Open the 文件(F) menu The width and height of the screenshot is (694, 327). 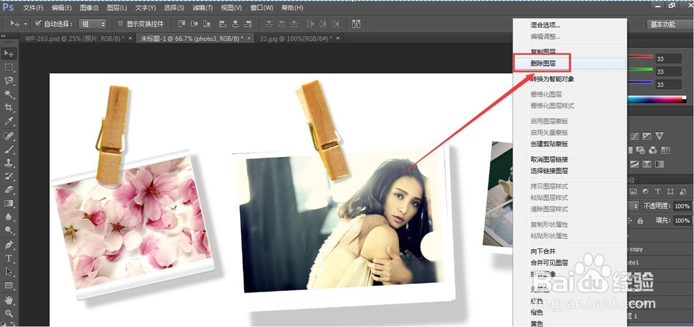click(x=33, y=8)
